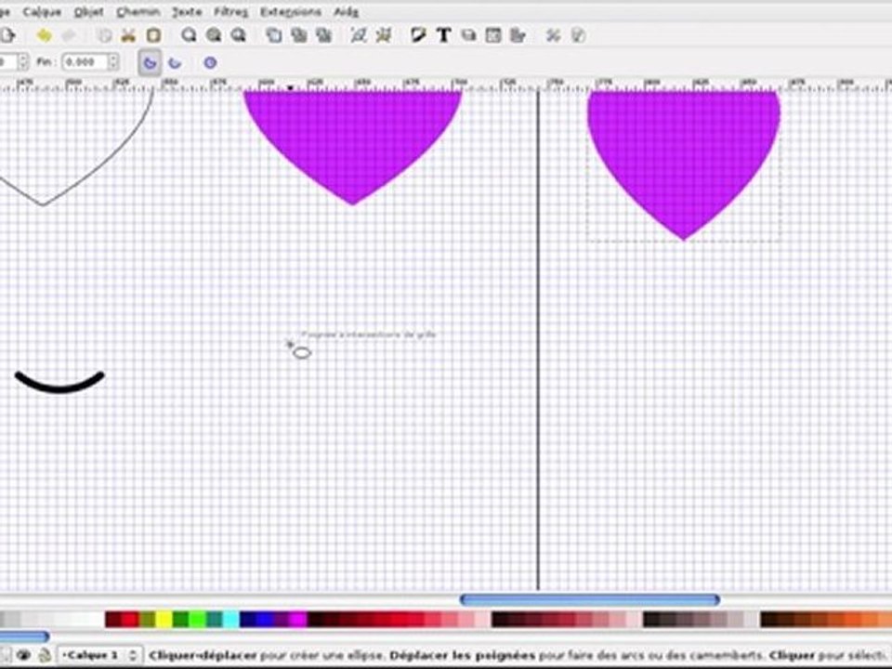Click the Fin value stepper arrows
The image size is (892, 669).
tap(113, 61)
